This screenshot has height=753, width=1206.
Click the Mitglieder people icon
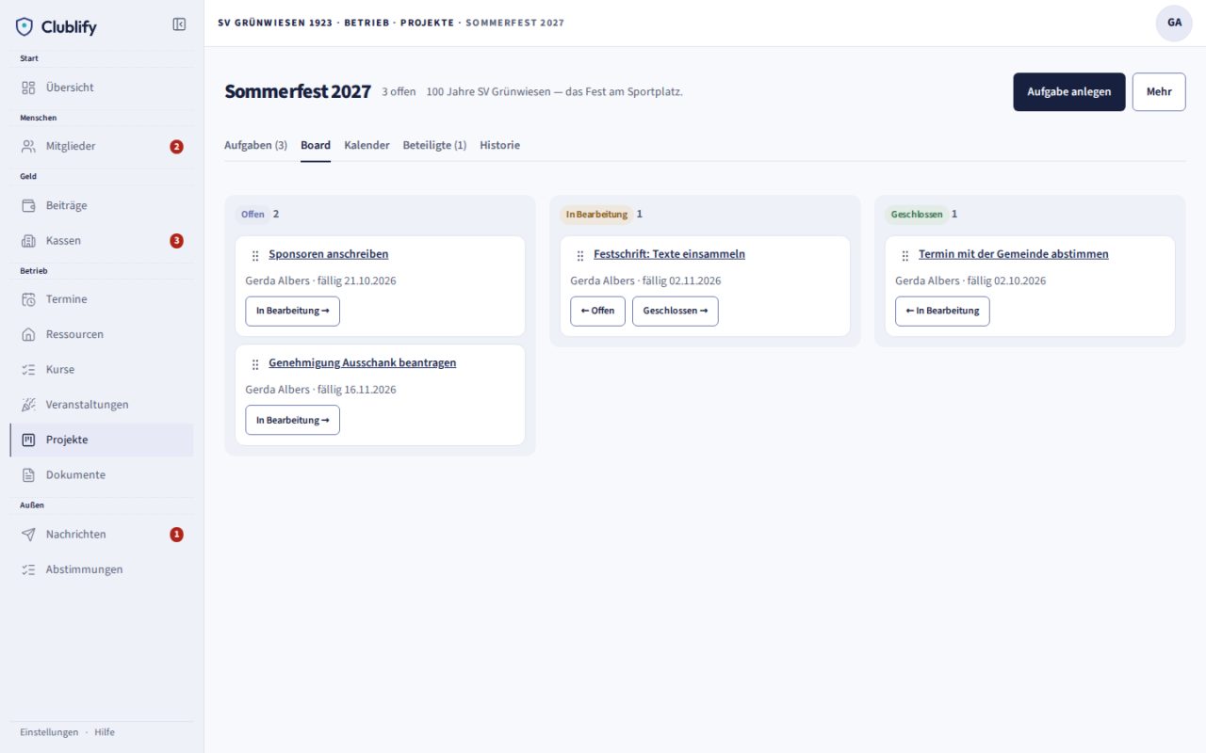coord(28,146)
